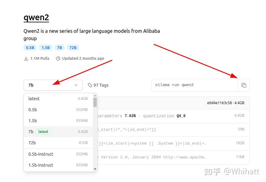
Task: Pick the 1.5b-instruct option
Action: point(41,165)
